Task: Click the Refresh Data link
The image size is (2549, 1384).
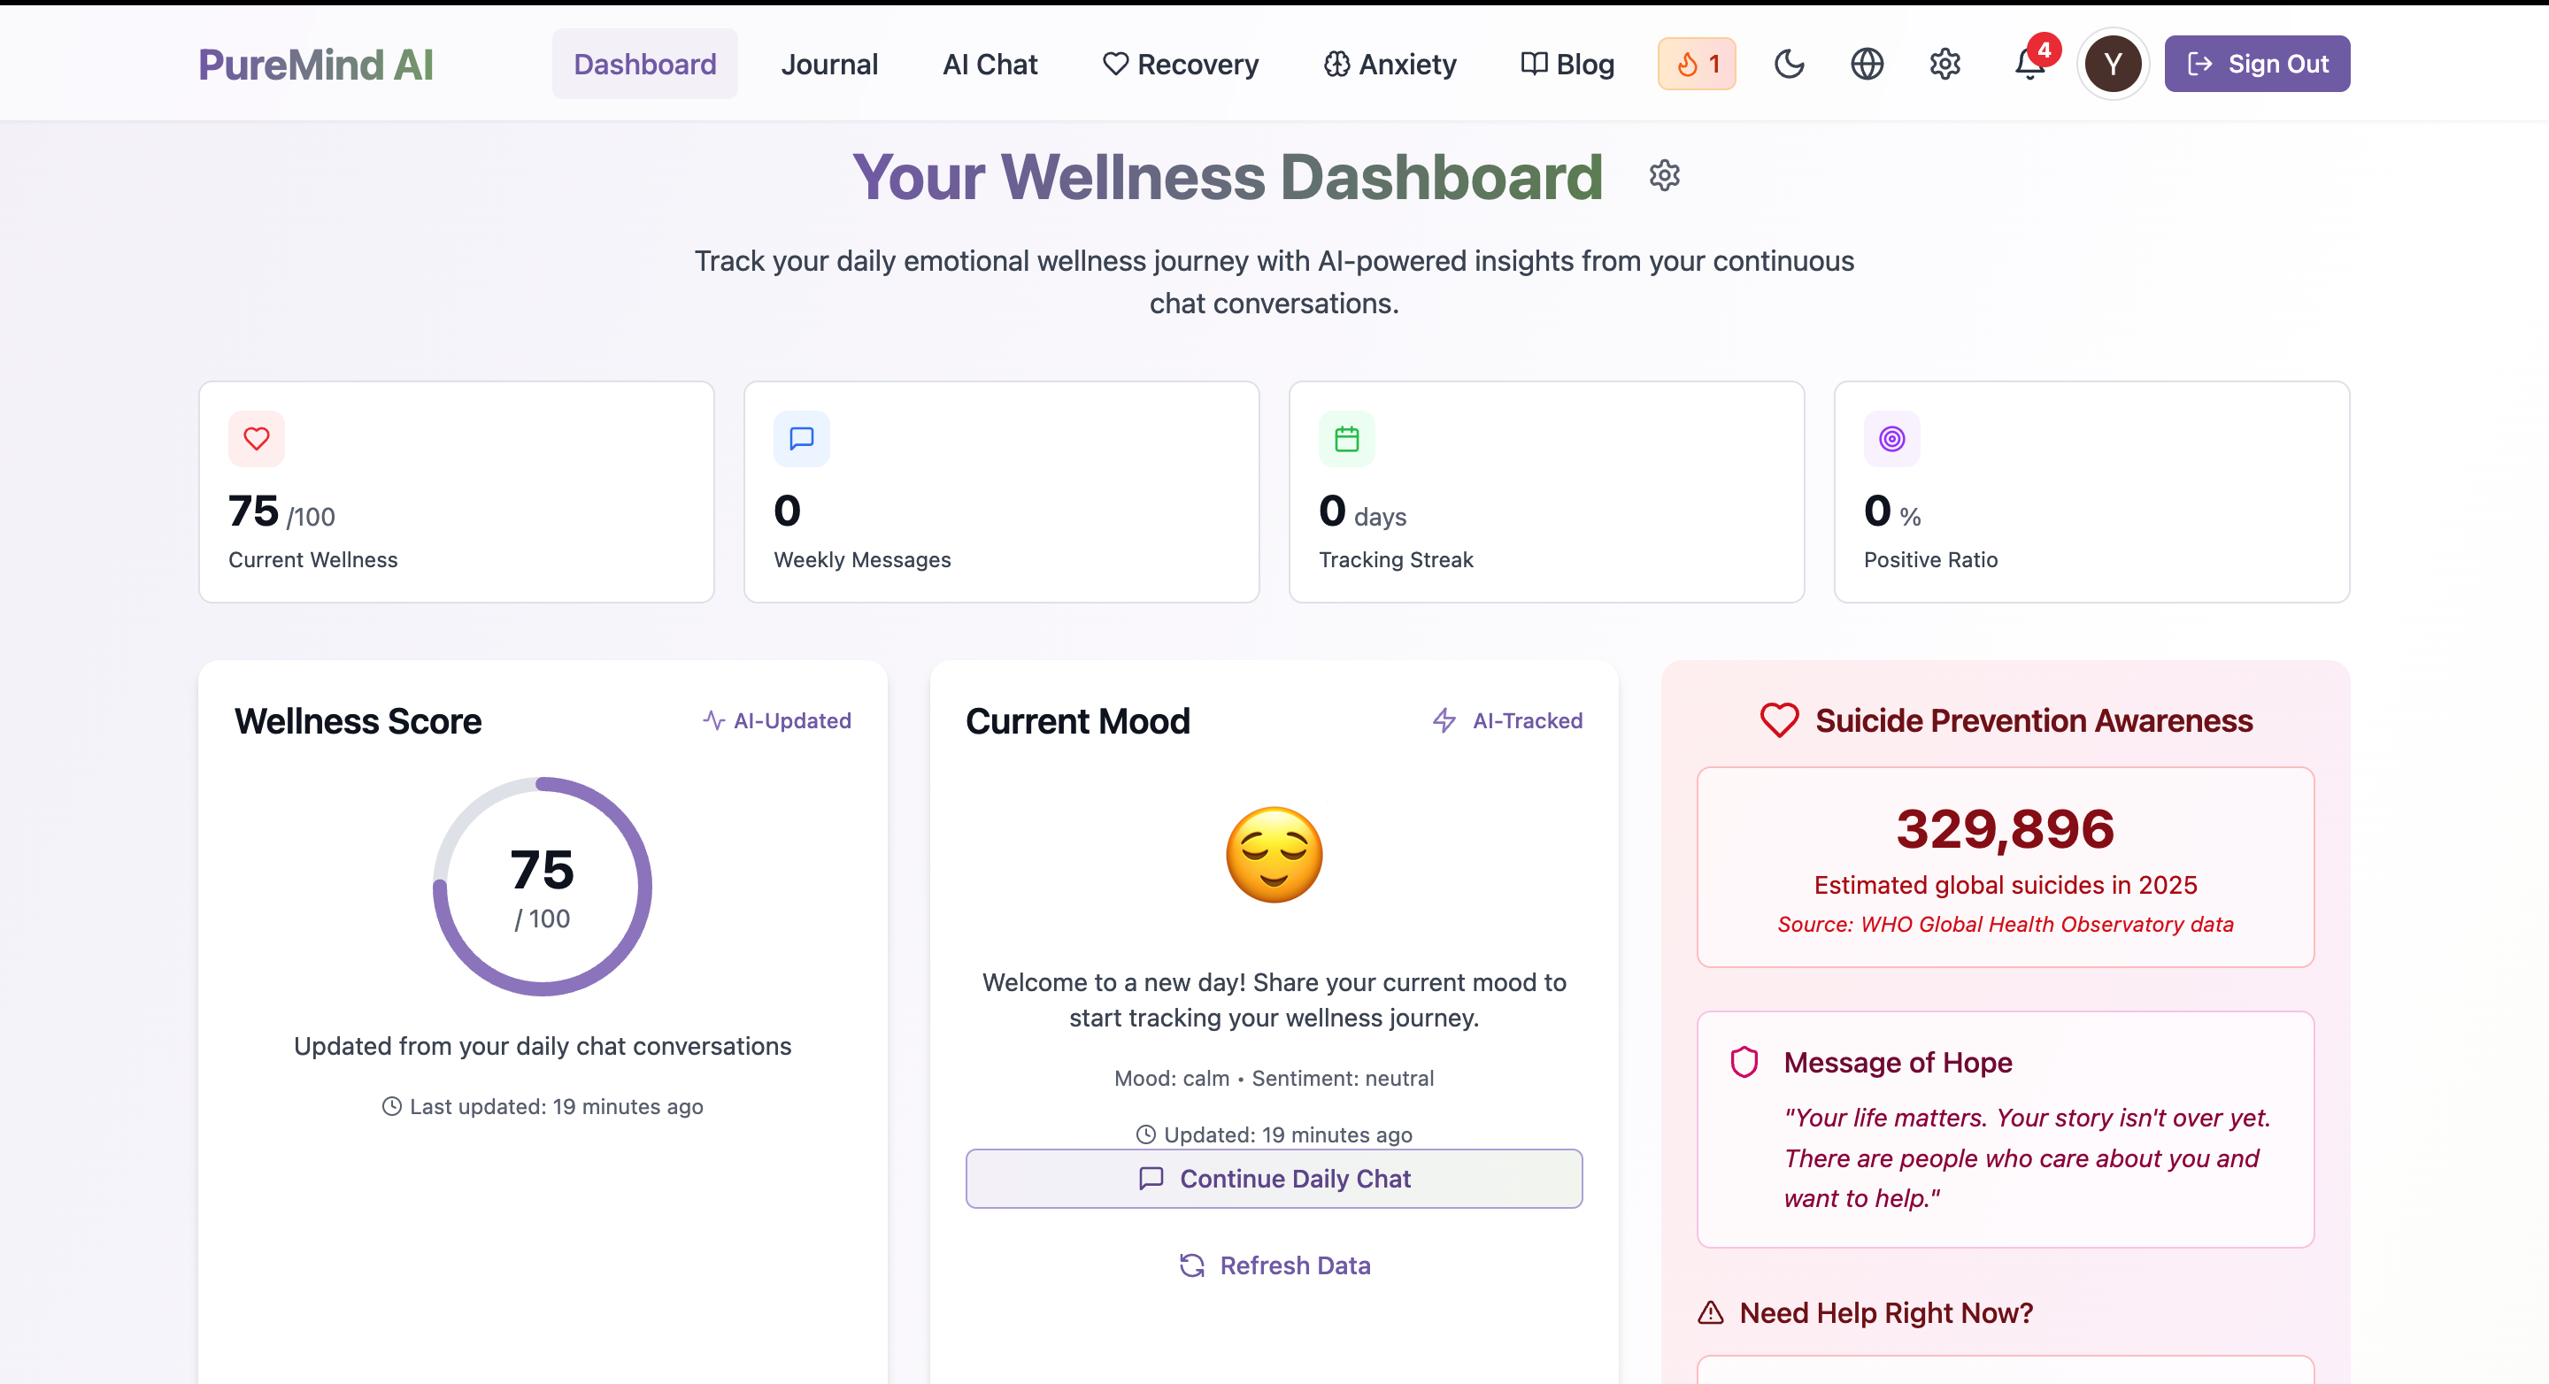Action: pos(1274,1265)
